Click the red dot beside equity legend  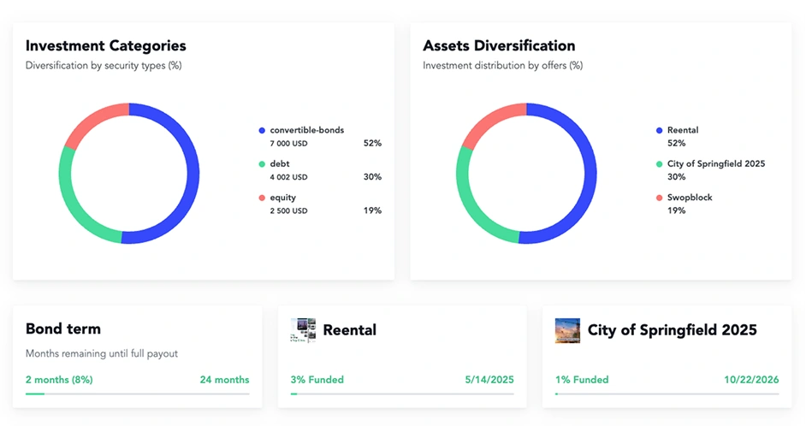(262, 198)
